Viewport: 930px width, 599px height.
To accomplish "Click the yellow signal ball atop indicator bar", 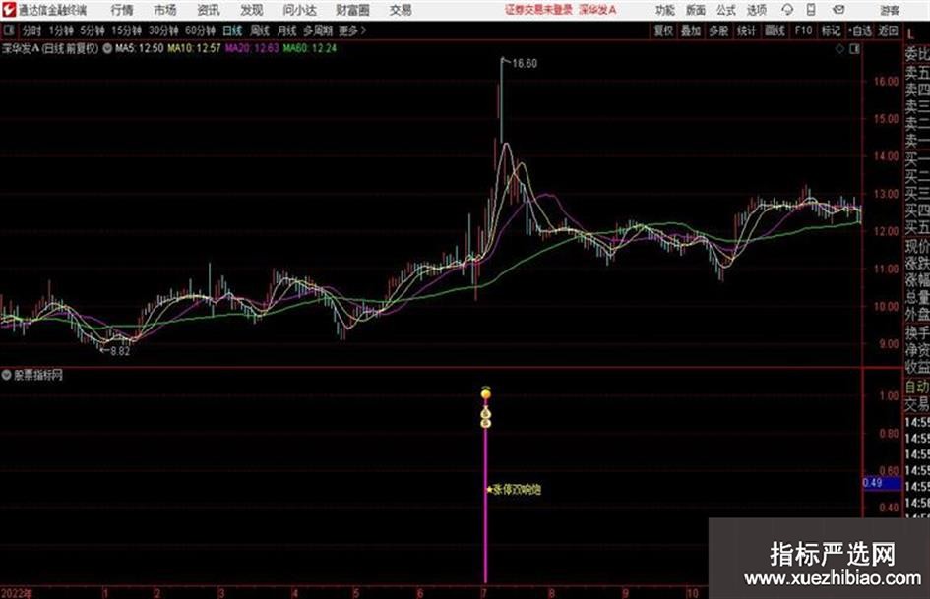I will [486, 393].
